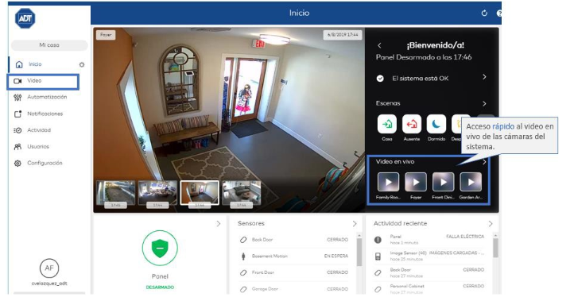Click the green Panel shield icon
This screenshot has width=574, height=297.
point(160,248)
